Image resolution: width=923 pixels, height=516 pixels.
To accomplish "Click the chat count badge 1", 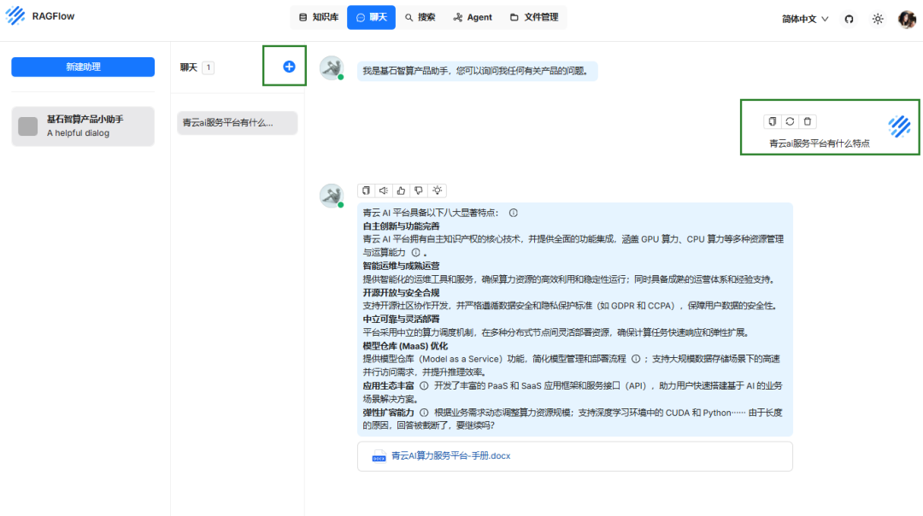I will [208, 67].
